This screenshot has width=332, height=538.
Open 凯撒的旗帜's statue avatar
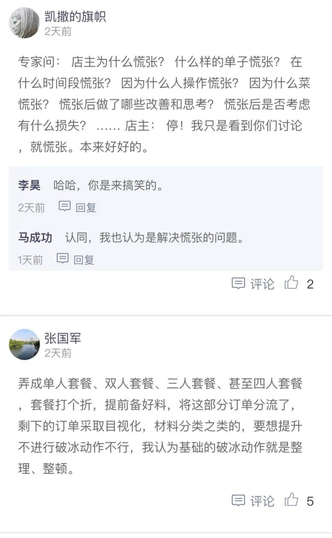(24, 23)
